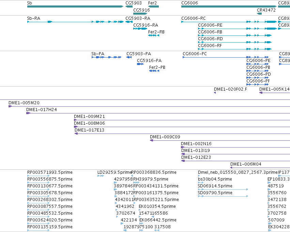The height and width of the screenshot is (232, 290).
Task: Click the 507009 feature label
Action: [276, 220]
